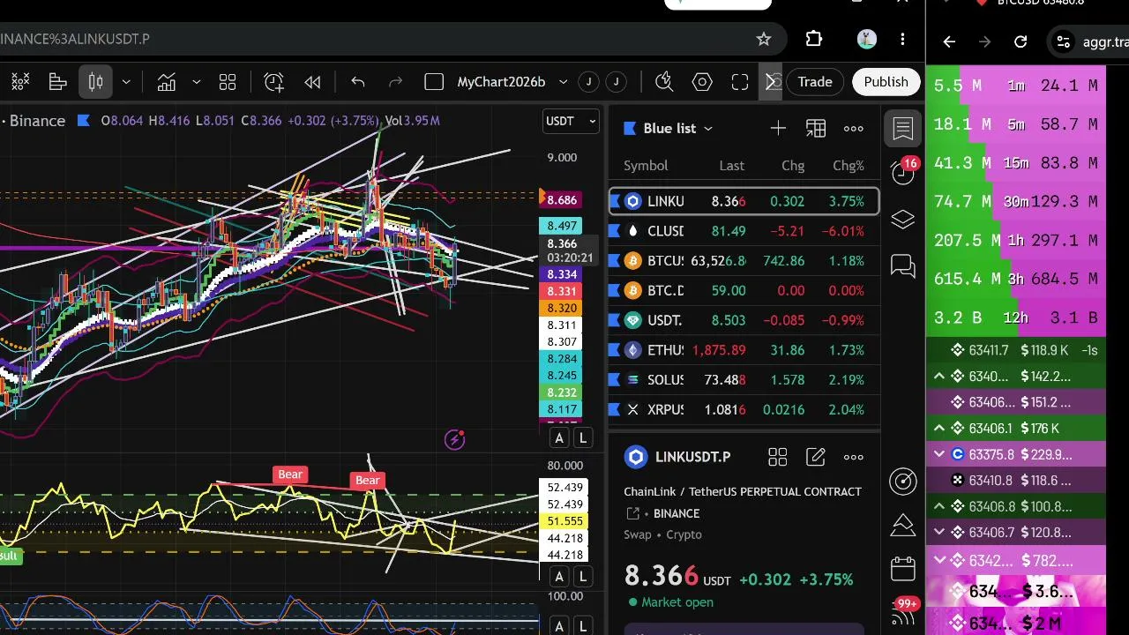The height and width of the screenshot is (635, 1129).
Task: Bookmark this page with the star icon
Action: coord(764,39)
